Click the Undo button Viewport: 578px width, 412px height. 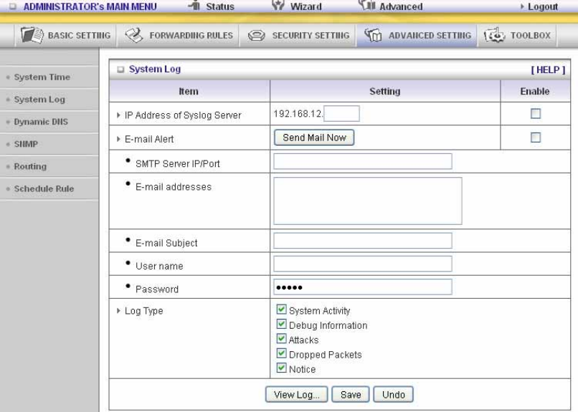[x=393, y=395]
